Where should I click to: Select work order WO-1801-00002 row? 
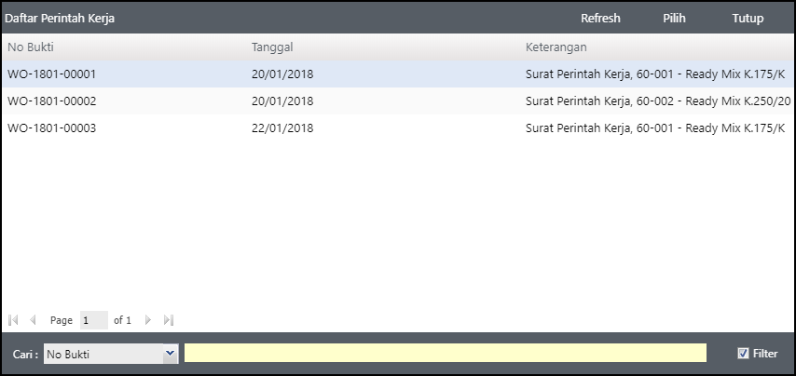pyautogui.click(x=52, y=101)
